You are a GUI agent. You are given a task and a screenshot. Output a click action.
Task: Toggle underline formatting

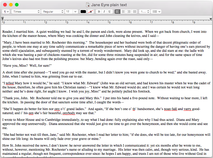point(109,12)
